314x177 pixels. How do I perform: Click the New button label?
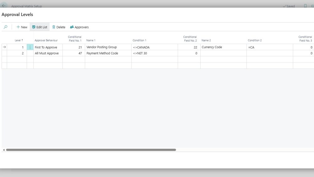click(x=24, y=27)
